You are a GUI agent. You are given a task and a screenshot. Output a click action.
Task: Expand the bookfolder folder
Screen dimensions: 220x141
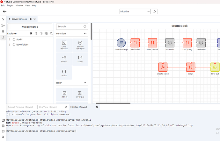coord(10,45)
